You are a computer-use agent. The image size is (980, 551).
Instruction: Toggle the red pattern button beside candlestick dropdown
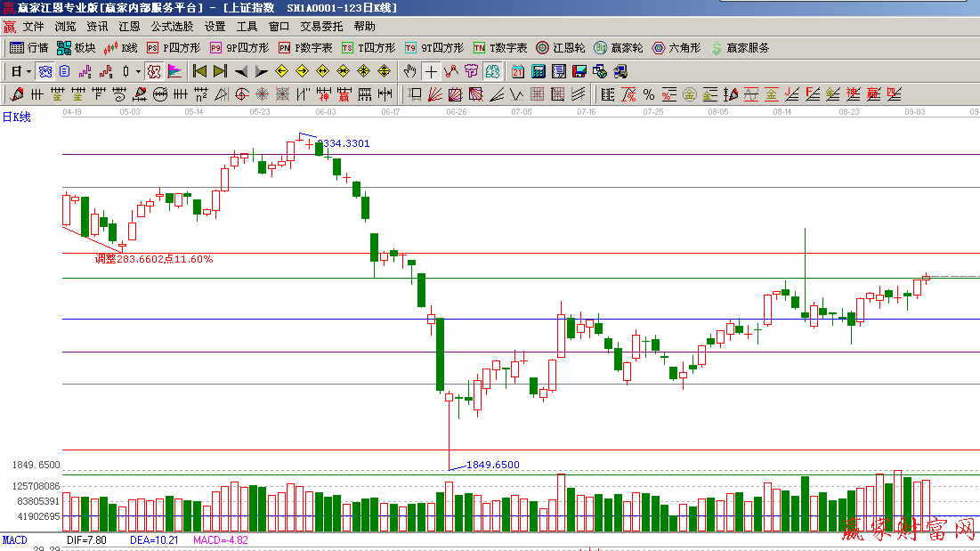[x=154, y=71]
